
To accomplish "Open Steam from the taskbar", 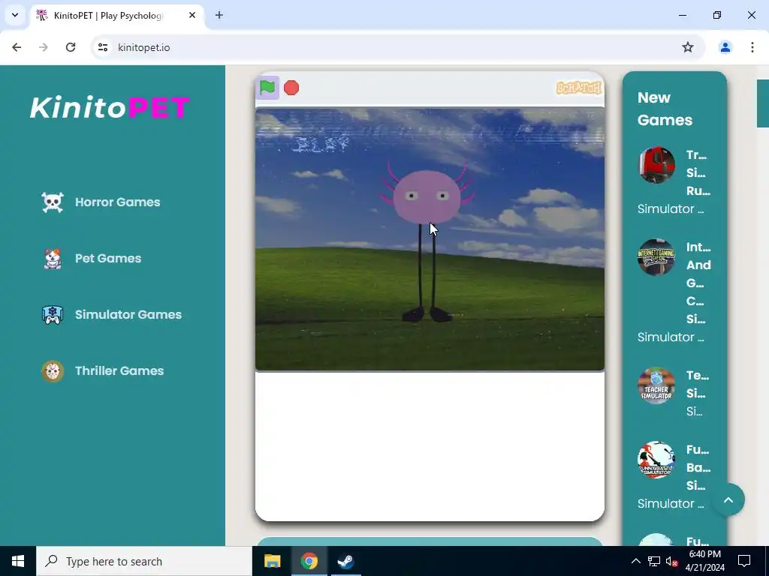I will pos(345,561).
